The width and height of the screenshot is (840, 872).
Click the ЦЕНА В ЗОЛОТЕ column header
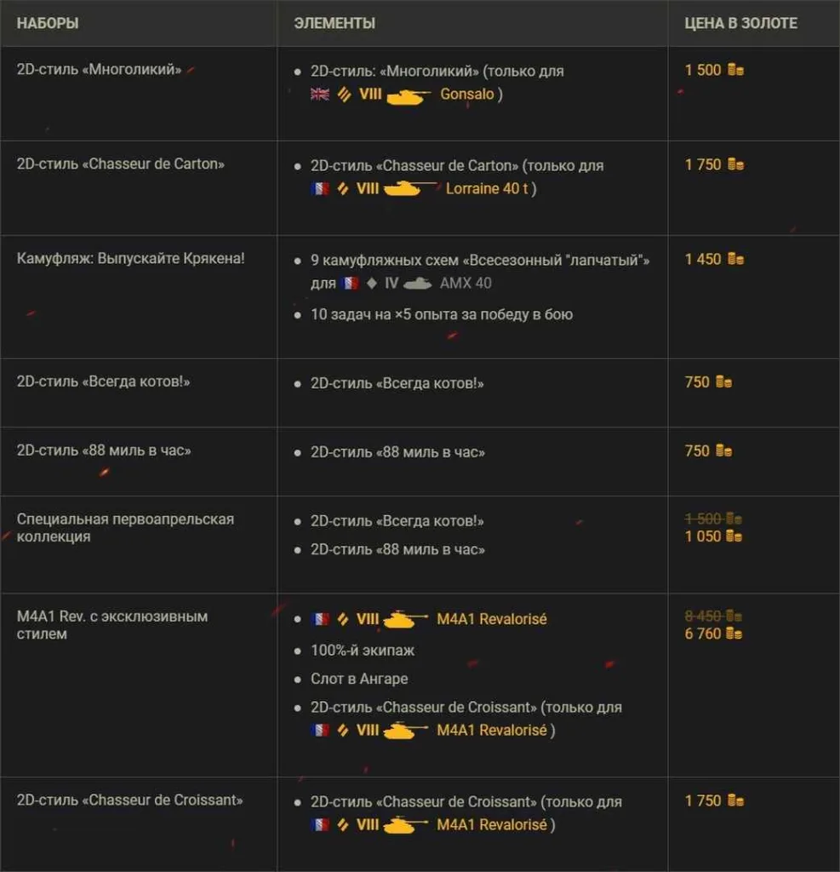click(x=740, y=23)
